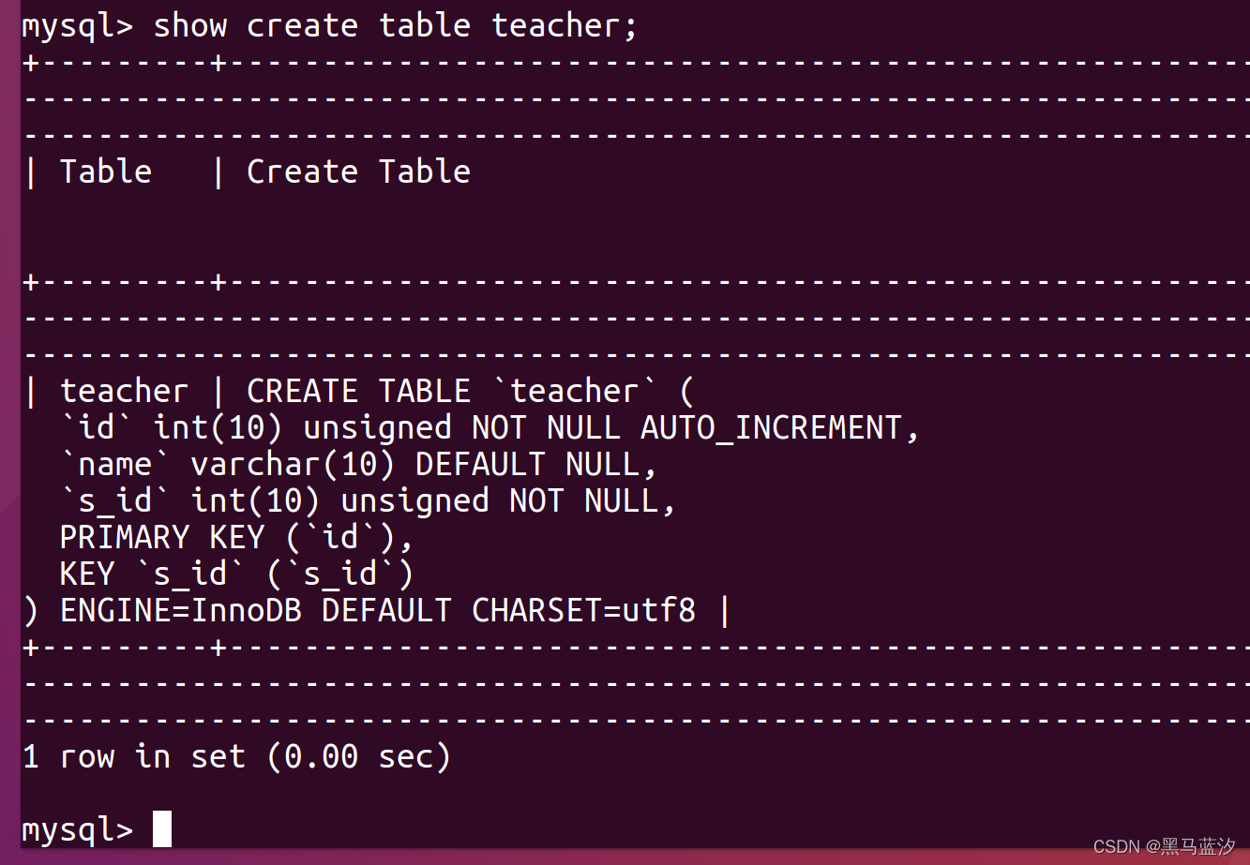
Task: Click CHARSET=utf8 text
Action: click(x=583, y=611)
